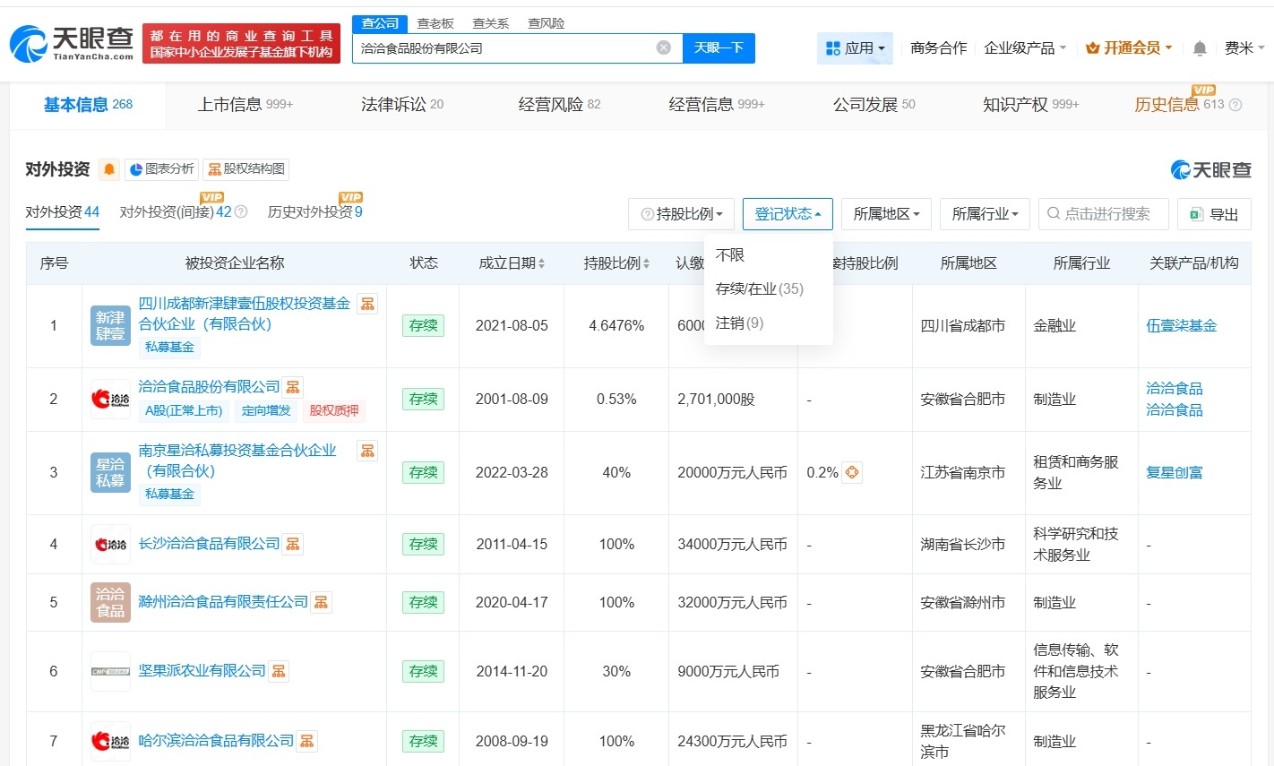Viewport: 1274px width, 766px height.
Task: Open the 股权结构图 equity structure chart
Action: [247, 168]
